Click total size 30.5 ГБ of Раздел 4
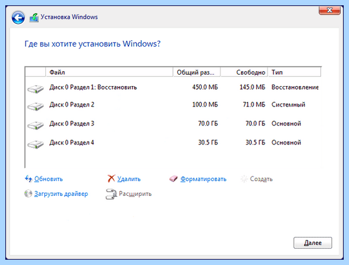 coord(208,143)
